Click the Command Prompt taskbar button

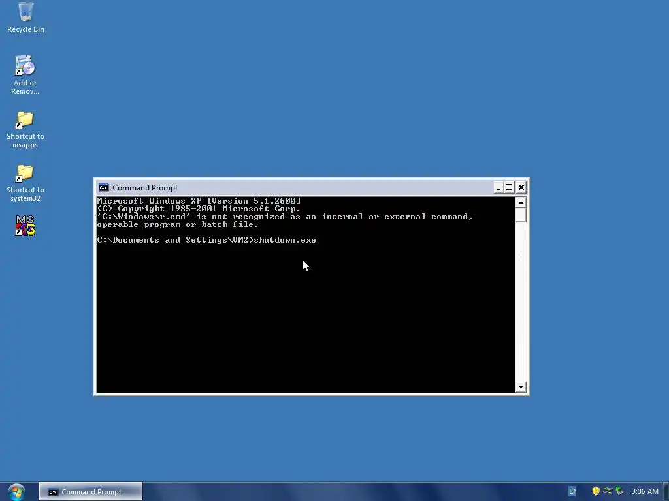(x=91, y=492)
